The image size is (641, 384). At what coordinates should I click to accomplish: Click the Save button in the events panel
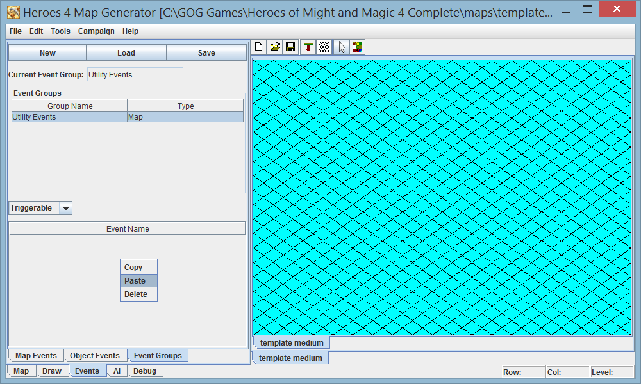206,52
